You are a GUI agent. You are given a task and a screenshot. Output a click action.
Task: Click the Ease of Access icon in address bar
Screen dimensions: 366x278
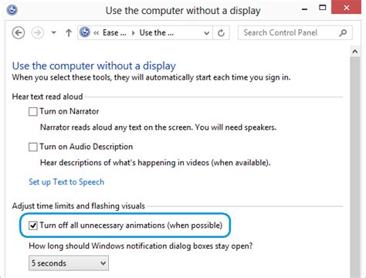pos(85,32)
